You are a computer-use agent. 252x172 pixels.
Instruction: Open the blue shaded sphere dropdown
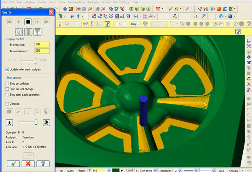[x=234, y=16]
